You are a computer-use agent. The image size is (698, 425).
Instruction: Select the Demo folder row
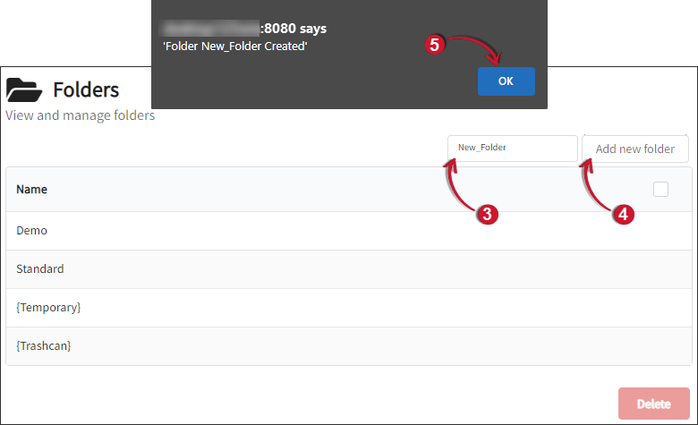pyautogui.click(x=32, y=231)
